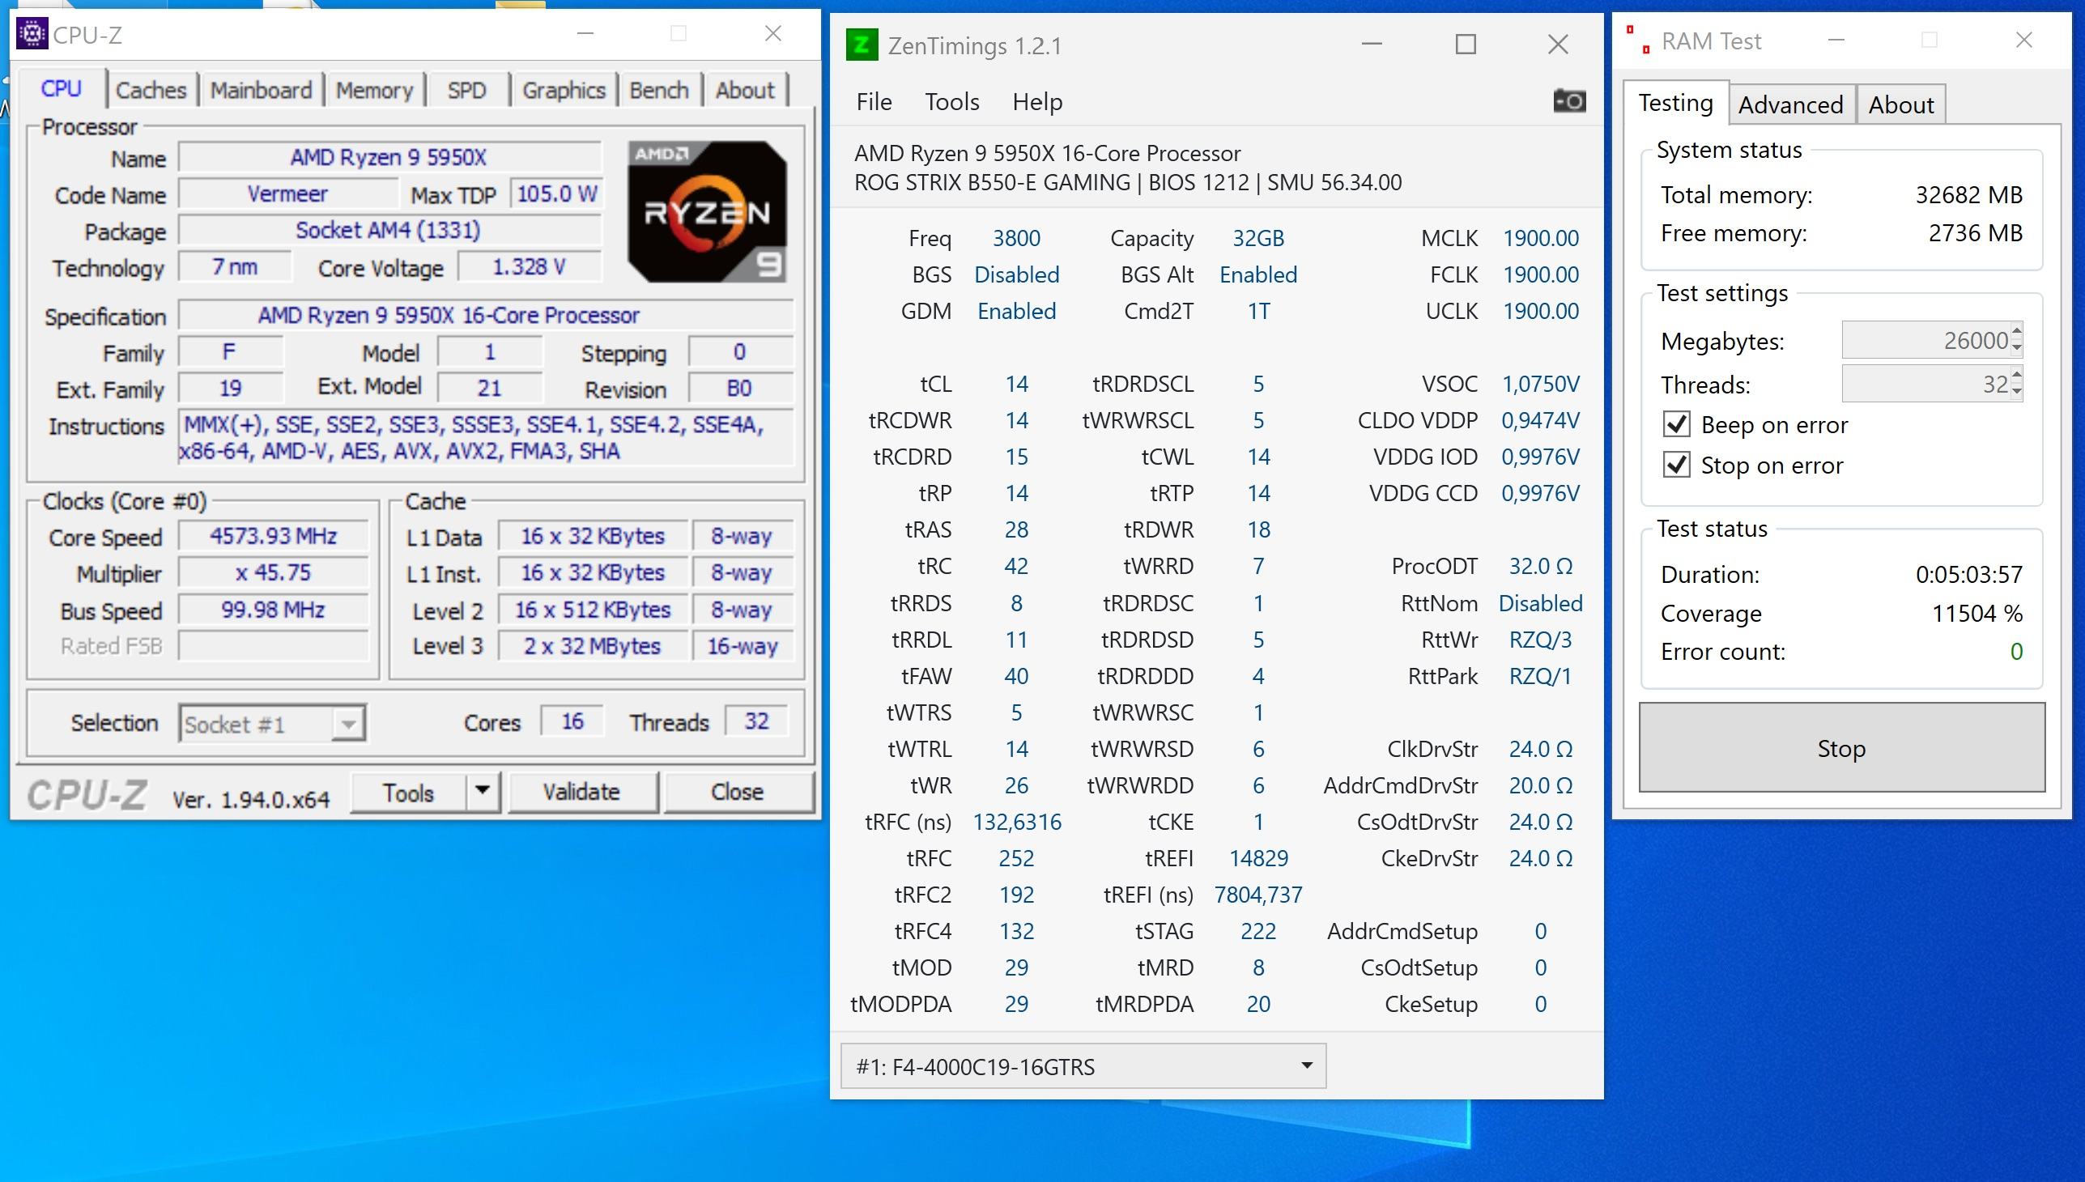Click the Core Voltage value 1.328 V

(530, 267)
